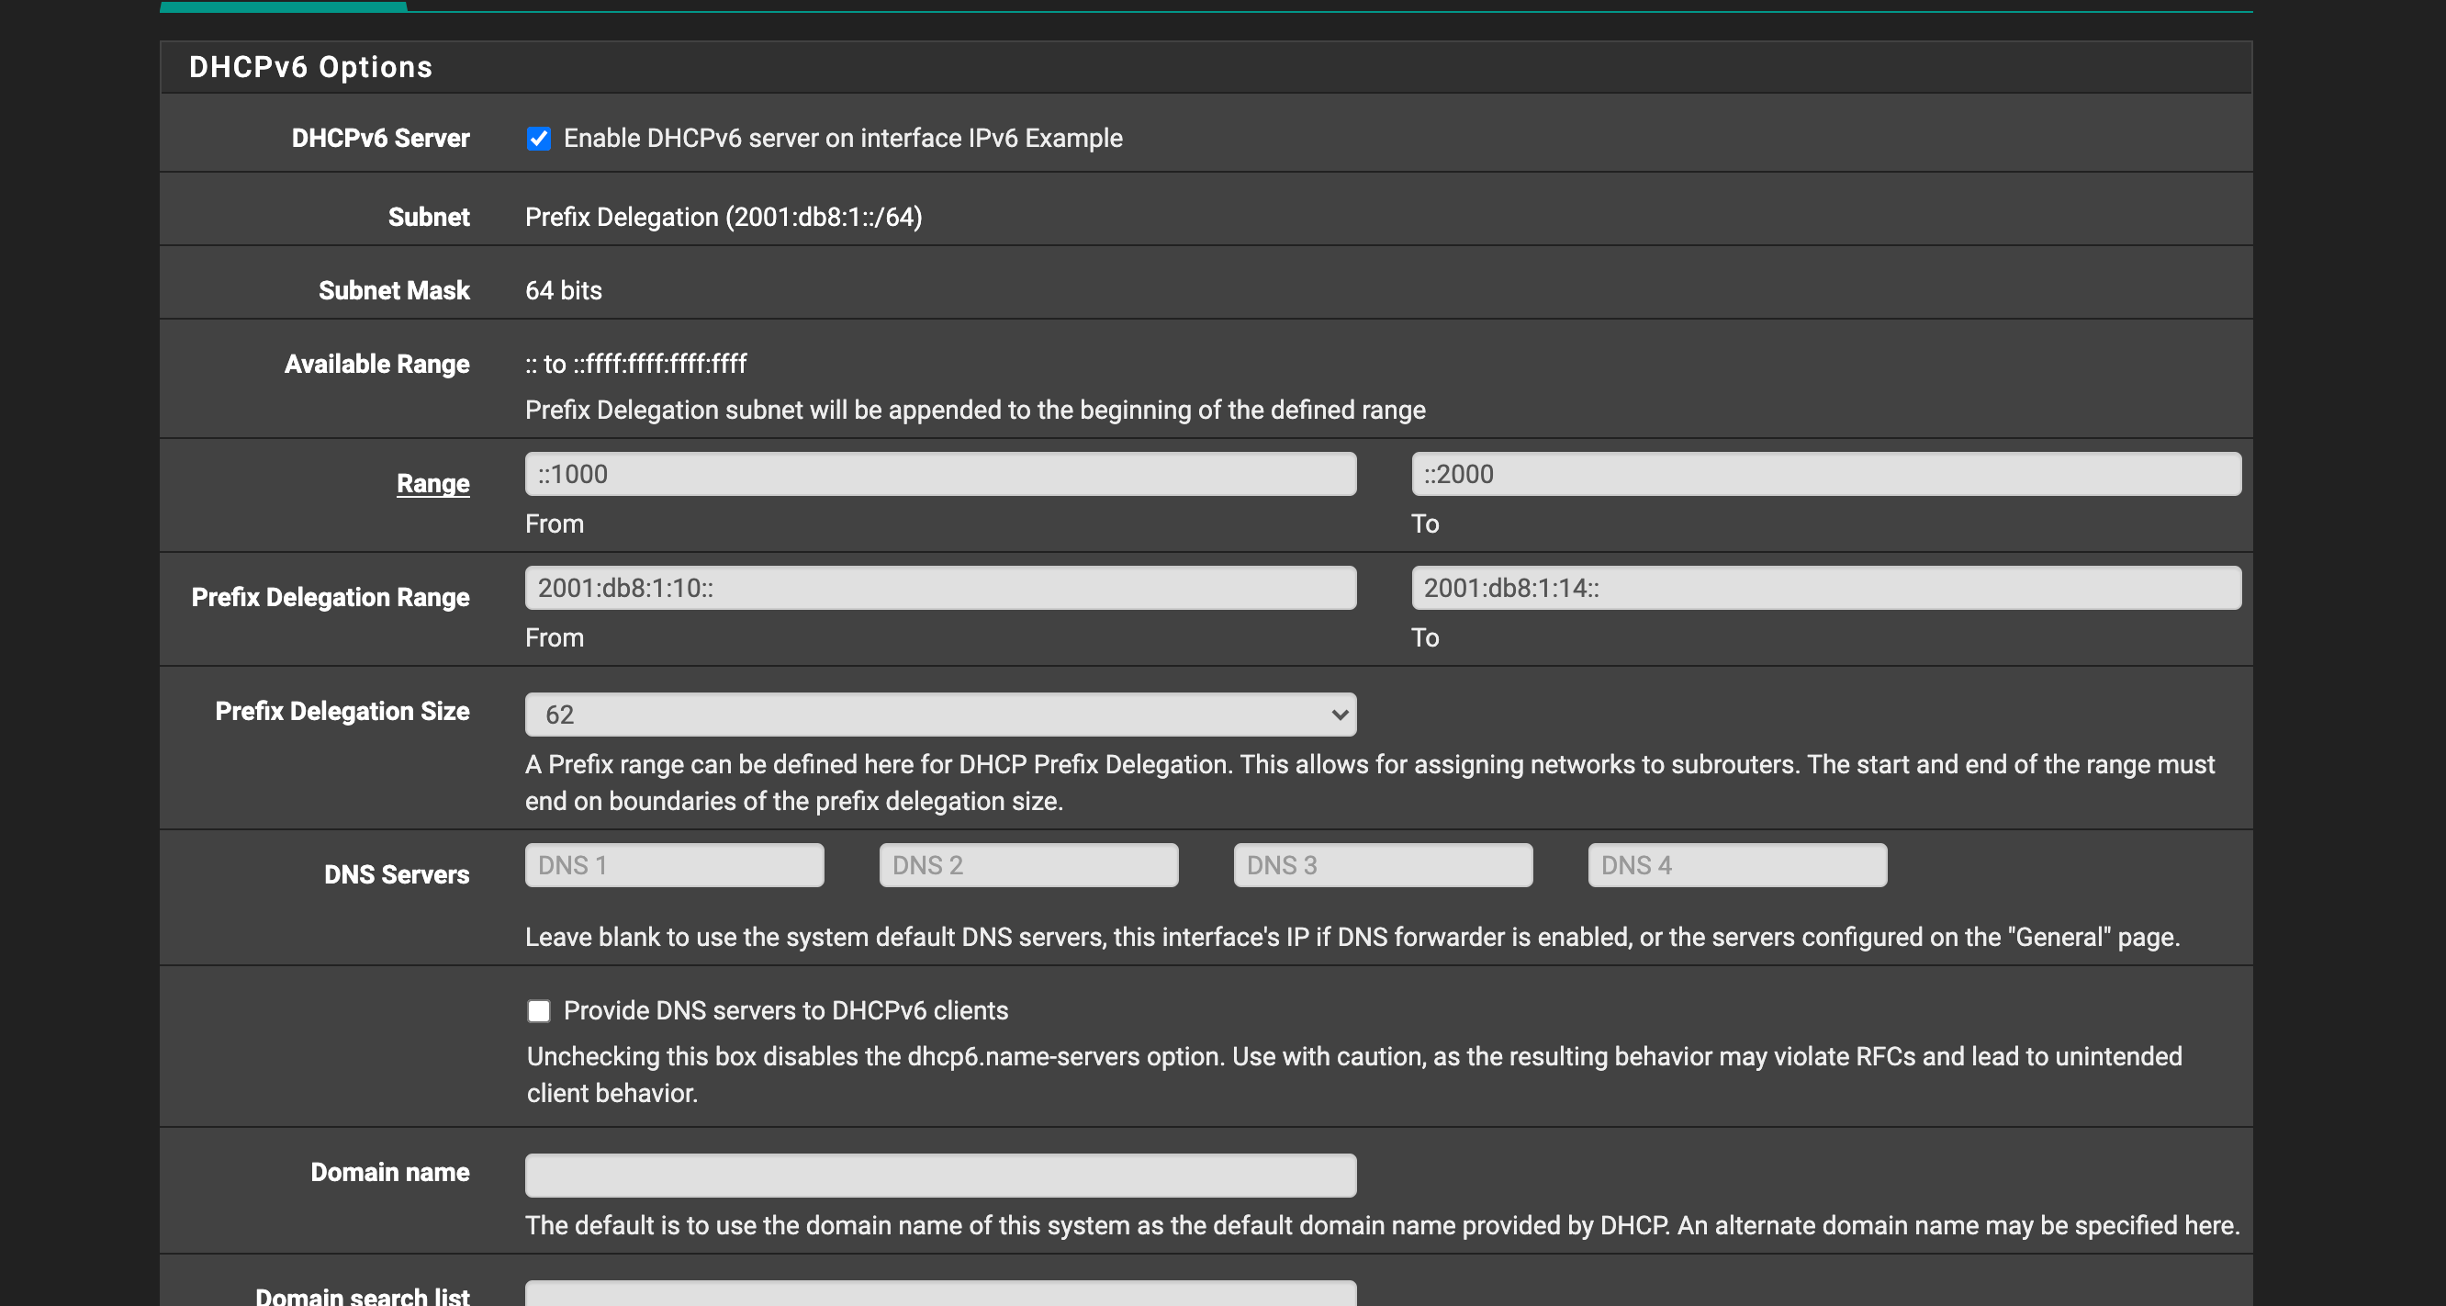Click the 64 bits subnet mask value
2446x1306 pixels.
[563, 290]
